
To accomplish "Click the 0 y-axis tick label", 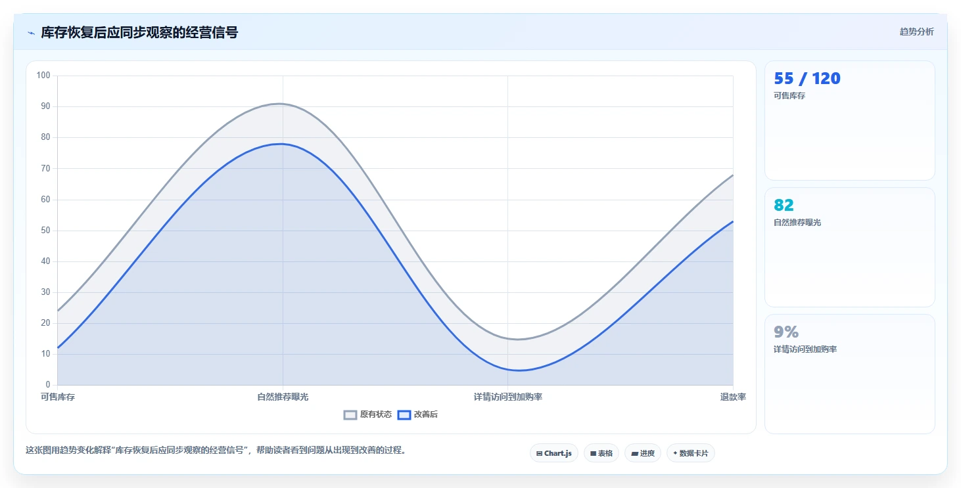I will (48, 385).
